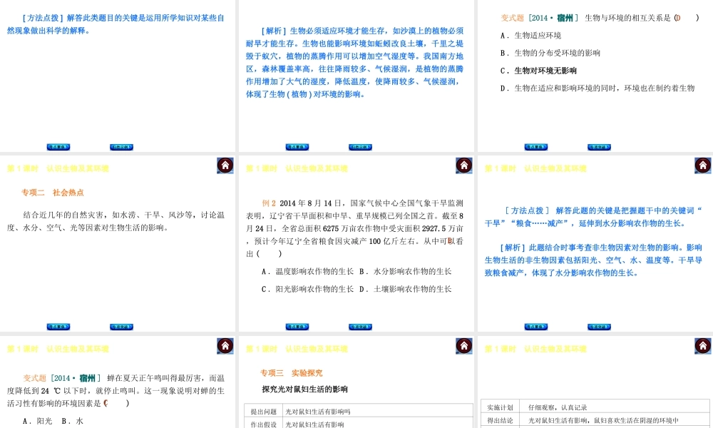
Task: Select option C 生物对环境无影响
Action: click(x=538, y=71)
